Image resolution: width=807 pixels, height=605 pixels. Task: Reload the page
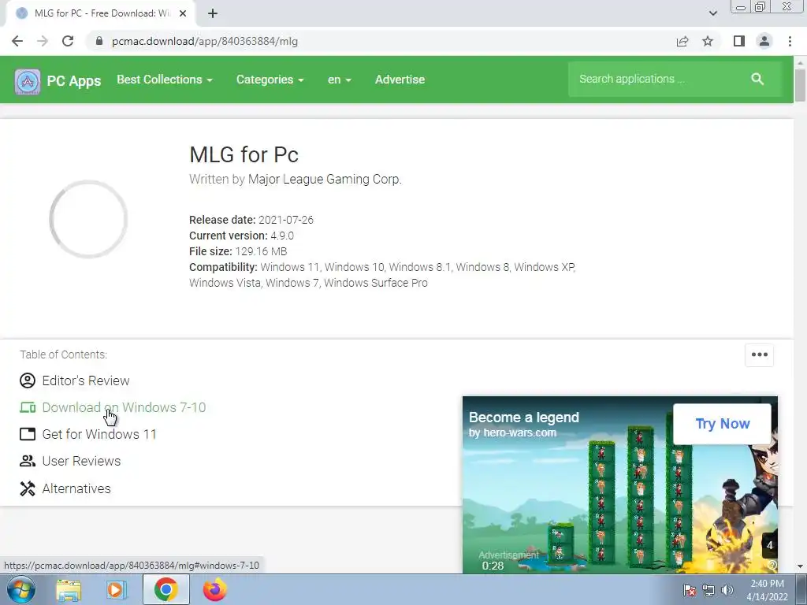click(68, 41)
